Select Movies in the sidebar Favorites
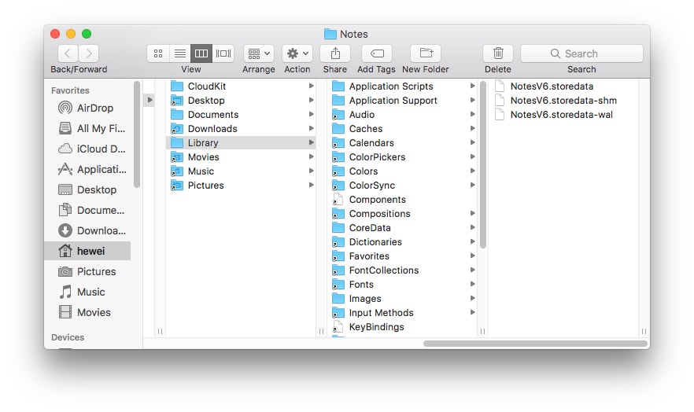This screenshot has height=412, width=694. point(87,312)
